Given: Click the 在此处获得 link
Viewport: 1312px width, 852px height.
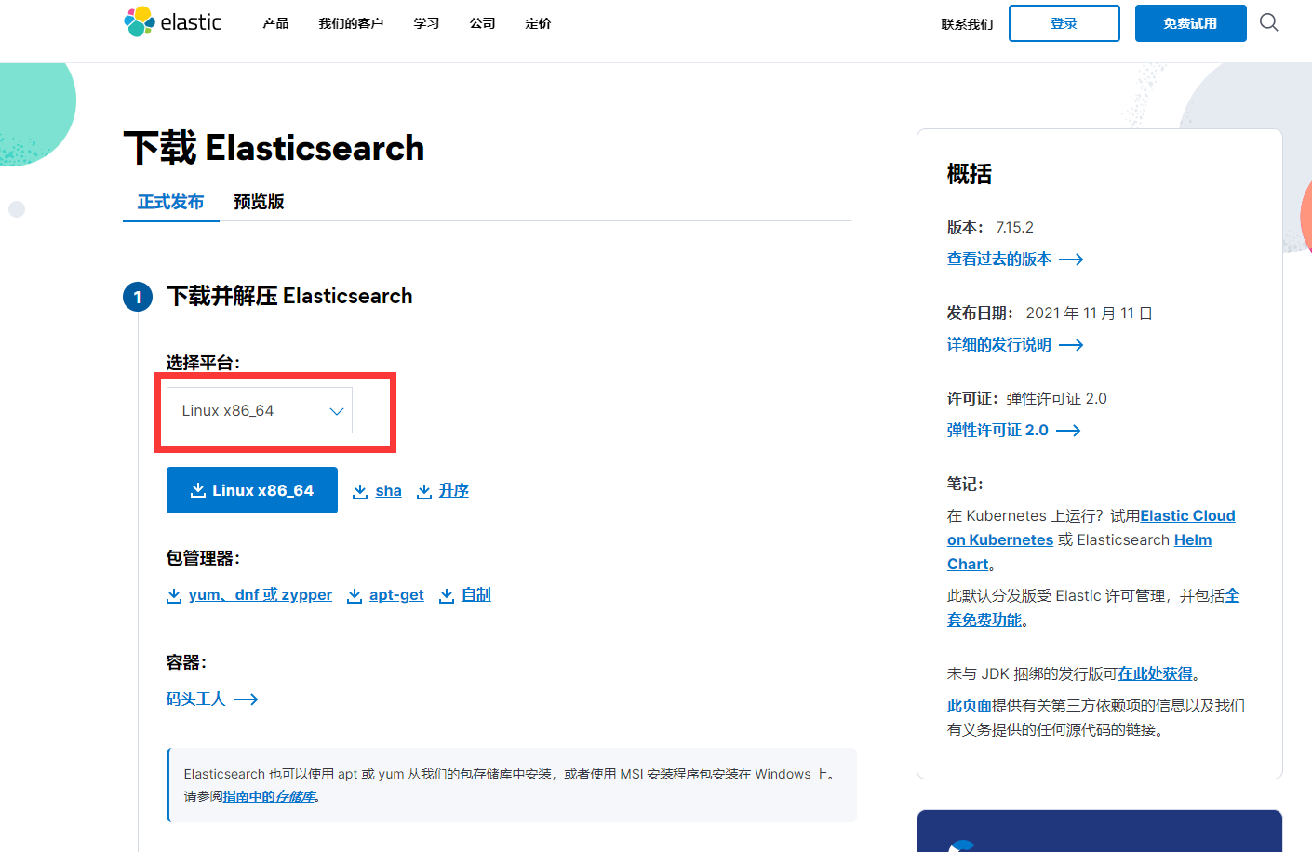Looking at the screenshot, I should [x=1155, y=674].
